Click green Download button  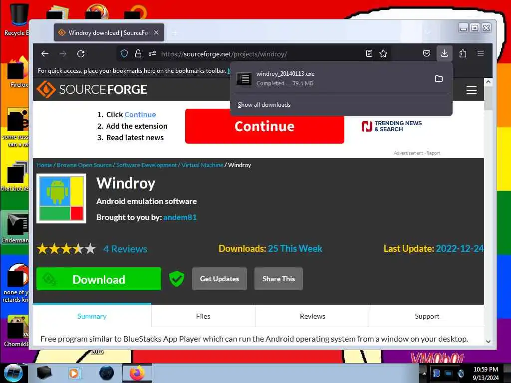pos(99,279)
